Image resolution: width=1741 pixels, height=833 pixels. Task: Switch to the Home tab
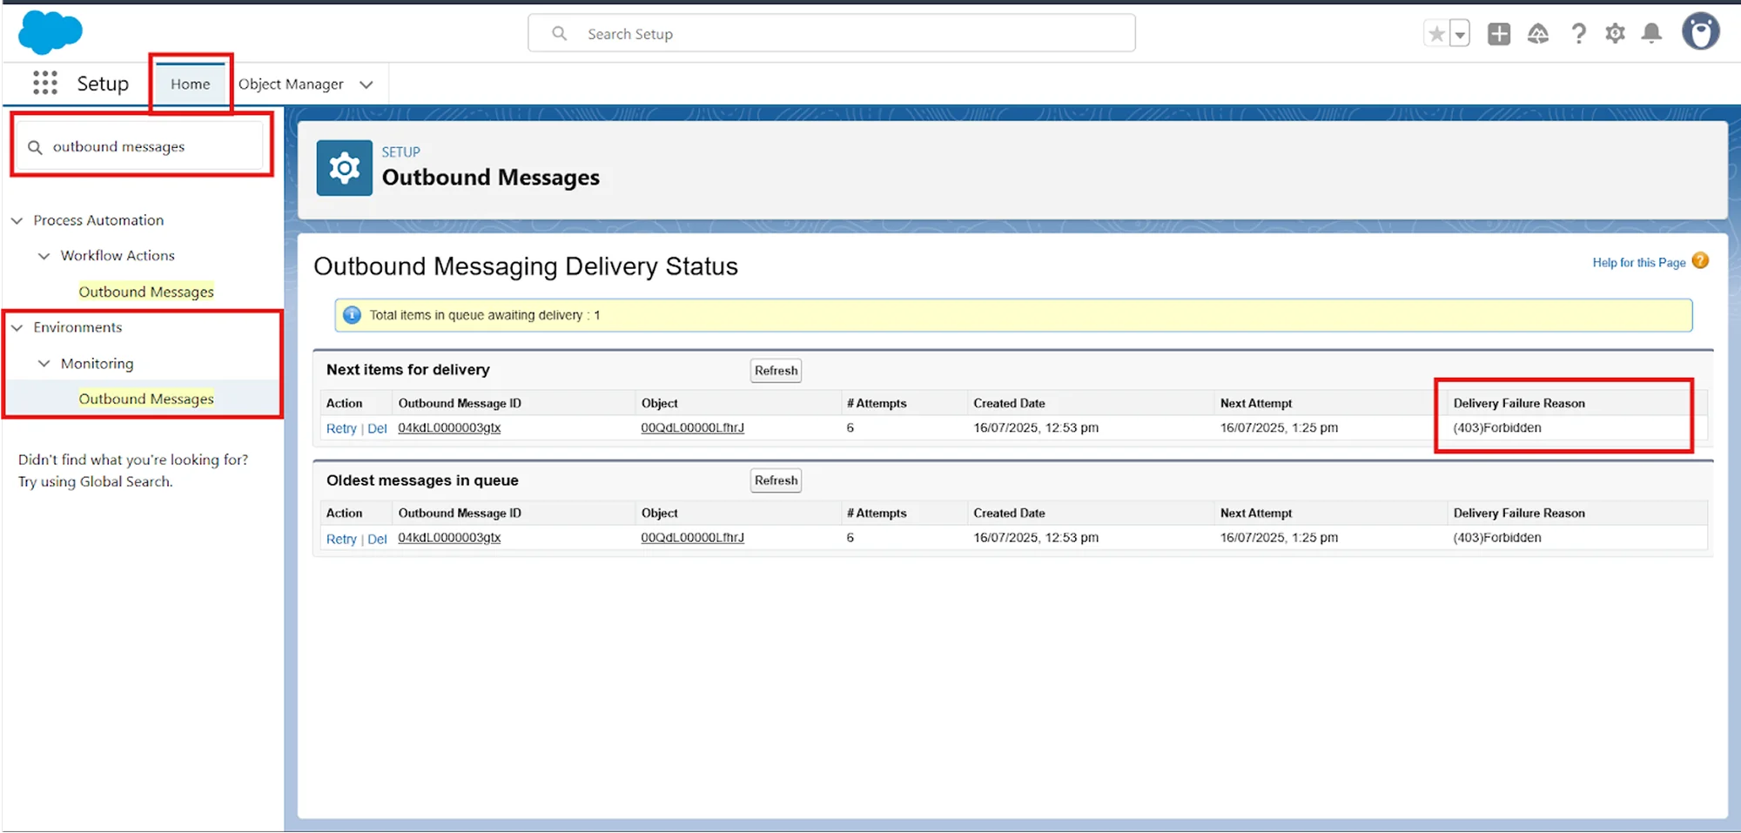pyautogui.click(x=190, y=84)
